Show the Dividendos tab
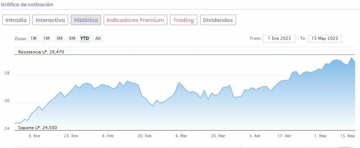The width and height of the screenshot is (360, 148). [218, 20]
